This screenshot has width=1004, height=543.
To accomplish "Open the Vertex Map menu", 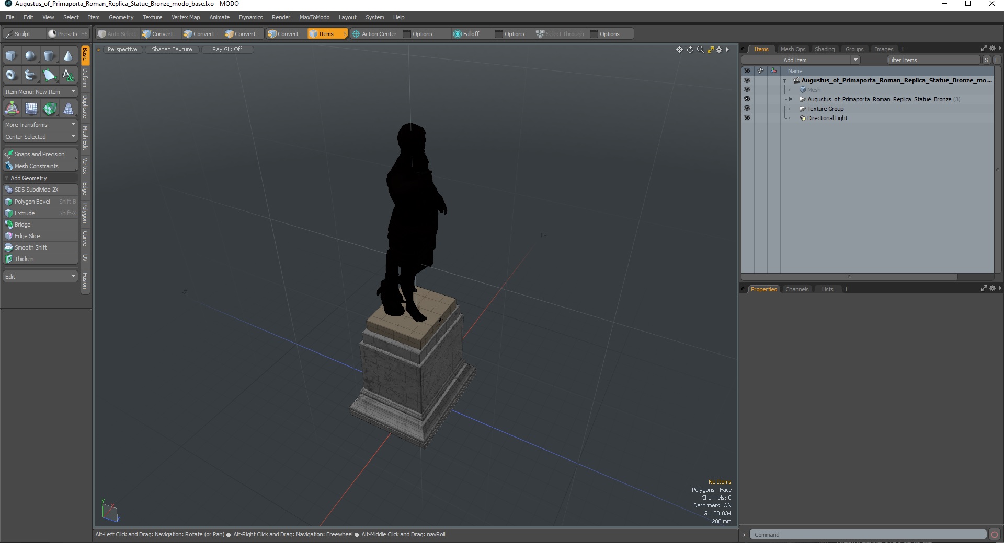I will pyautogui.click(x=186, y=17).
